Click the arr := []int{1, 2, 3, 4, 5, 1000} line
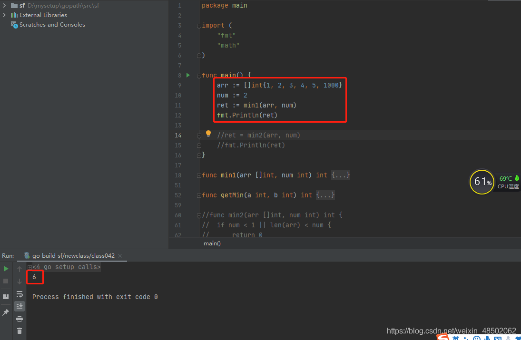The width and height of the screenshot is (521, 340). pyautogui.click(x=279, y=85)
